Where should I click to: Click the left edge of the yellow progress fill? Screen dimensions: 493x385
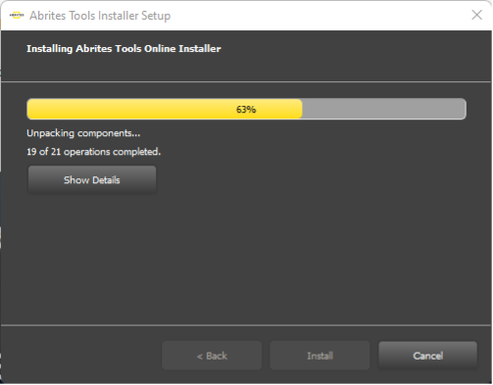tap(29, 109)
